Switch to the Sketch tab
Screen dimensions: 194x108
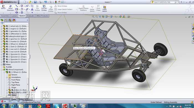(x=22, y=16)
